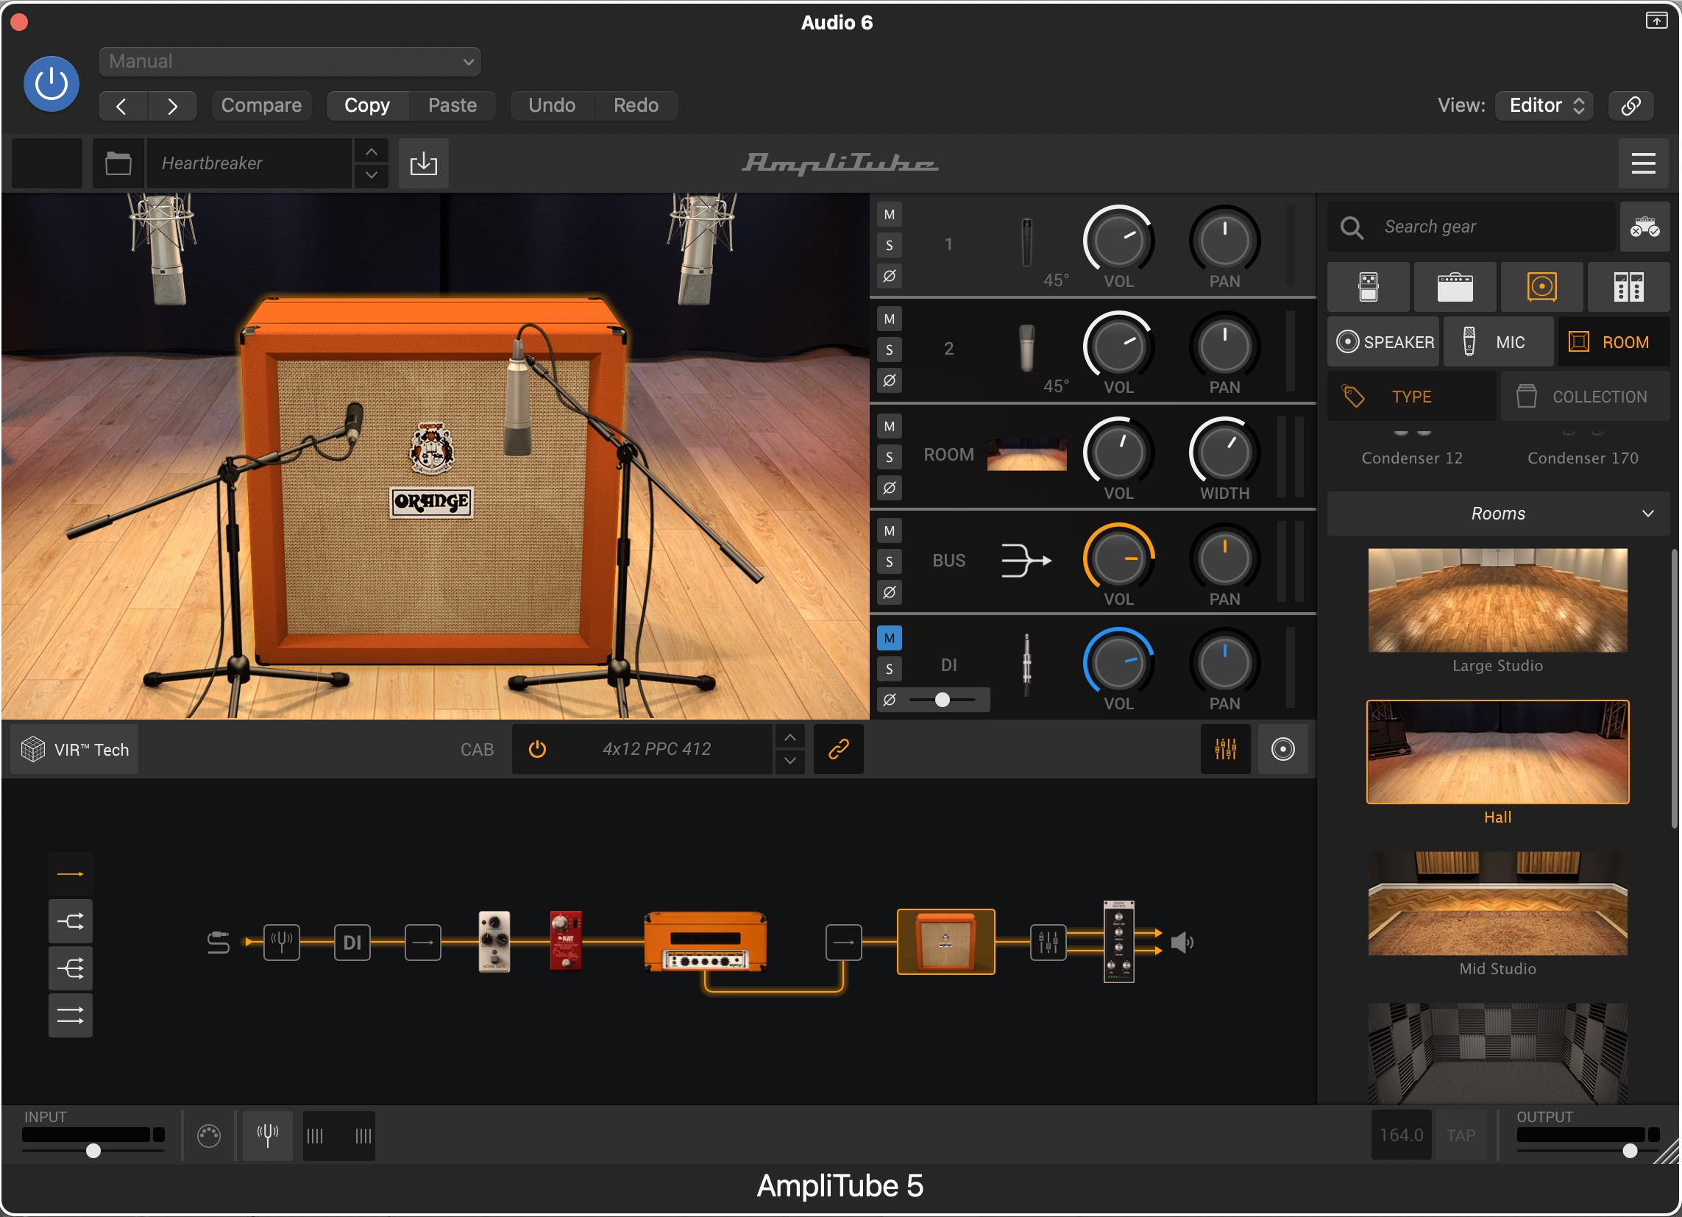Click the speaker selection circle icon

point(1283,750)
